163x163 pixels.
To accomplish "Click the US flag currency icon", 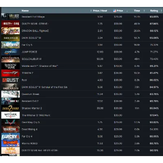I will 115,11.
